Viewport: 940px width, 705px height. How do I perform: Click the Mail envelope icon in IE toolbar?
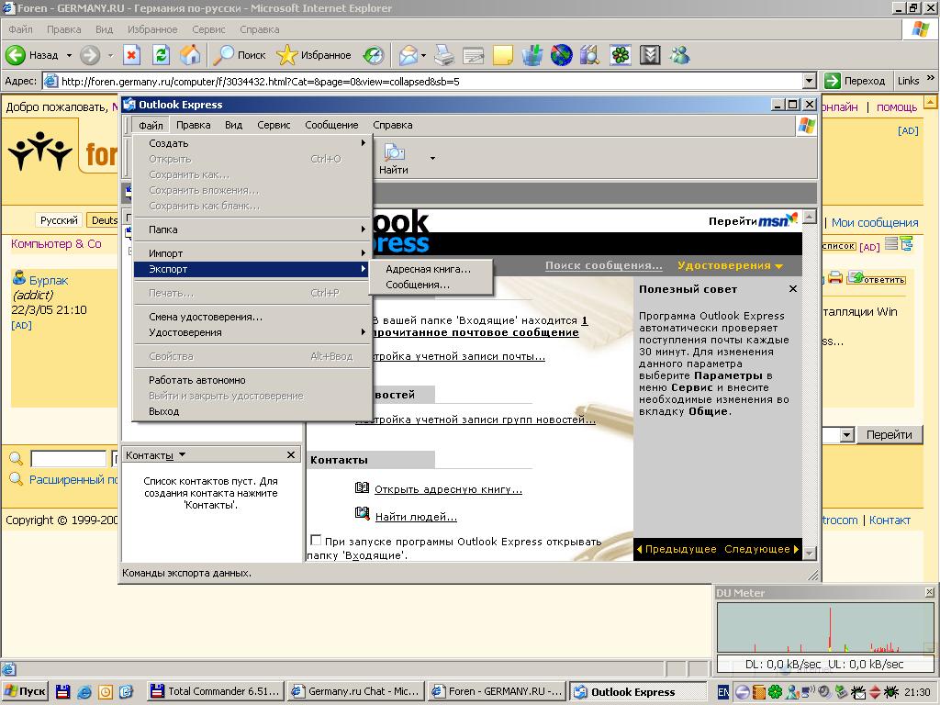tap(408, 55)
